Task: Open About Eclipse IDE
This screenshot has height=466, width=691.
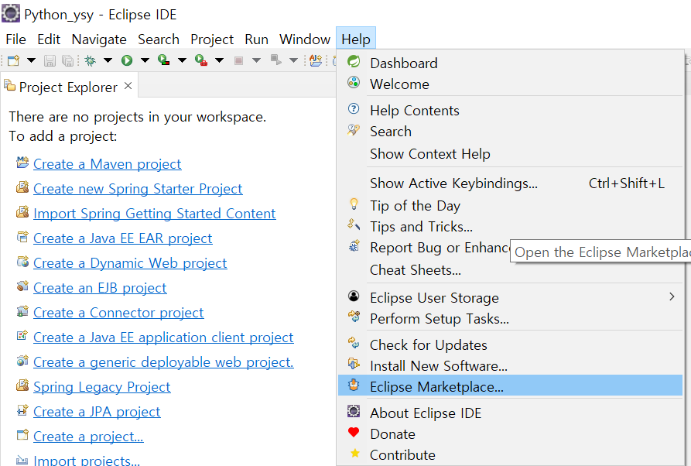Action: tap(510, 413)
